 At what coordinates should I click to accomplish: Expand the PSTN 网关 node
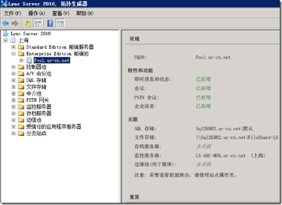coord(13,100)
